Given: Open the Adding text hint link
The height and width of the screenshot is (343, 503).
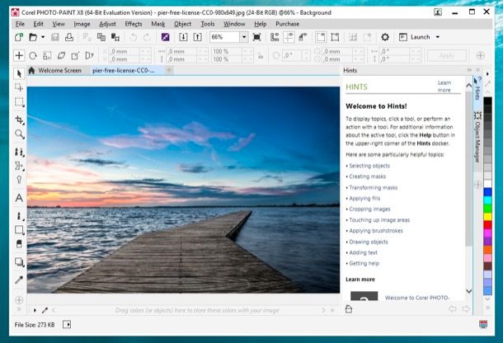Looking at the screenshot, I should (x=363, y=253).
